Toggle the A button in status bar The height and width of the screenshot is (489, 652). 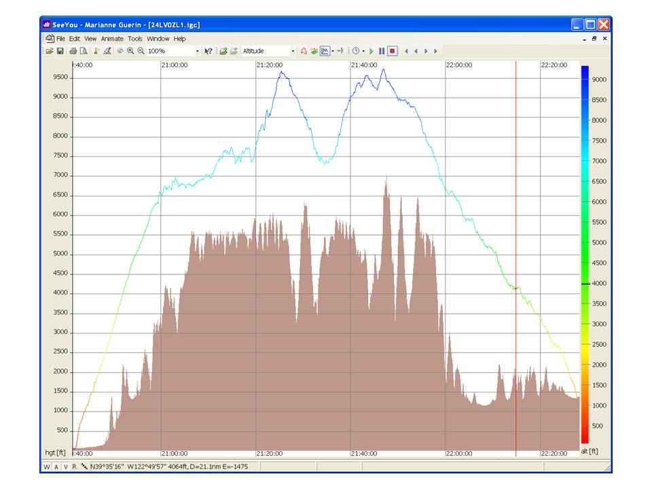tap(56, 467)
